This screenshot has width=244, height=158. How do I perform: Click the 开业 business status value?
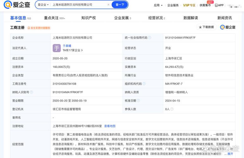[168, 48]
